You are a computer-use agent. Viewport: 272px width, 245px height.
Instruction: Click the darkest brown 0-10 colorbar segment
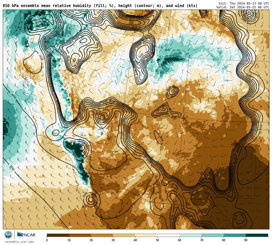pyautogui.click(x=58, y=235)
